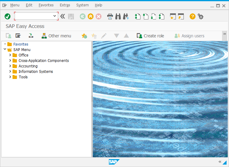Click the Create role button
Image resolution: width=229 pixels, height=167 pixels.
[x=150, y=36]
